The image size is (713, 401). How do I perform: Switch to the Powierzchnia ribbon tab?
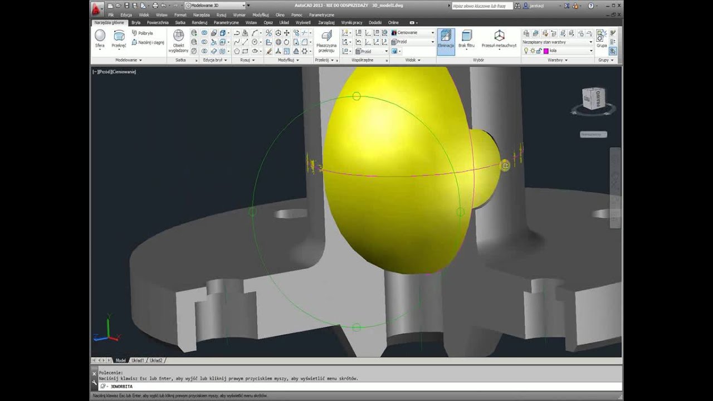point(158,23)
